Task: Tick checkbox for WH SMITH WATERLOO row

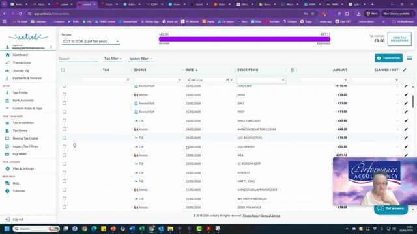Action: point(65,198)
